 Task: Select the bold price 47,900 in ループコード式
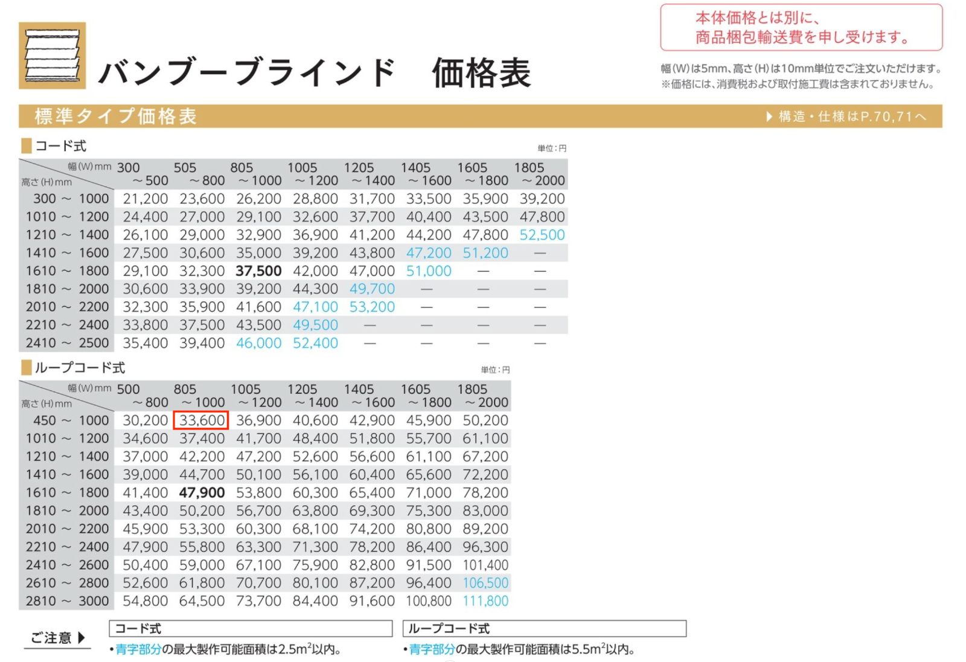click(x=200, y=492)
